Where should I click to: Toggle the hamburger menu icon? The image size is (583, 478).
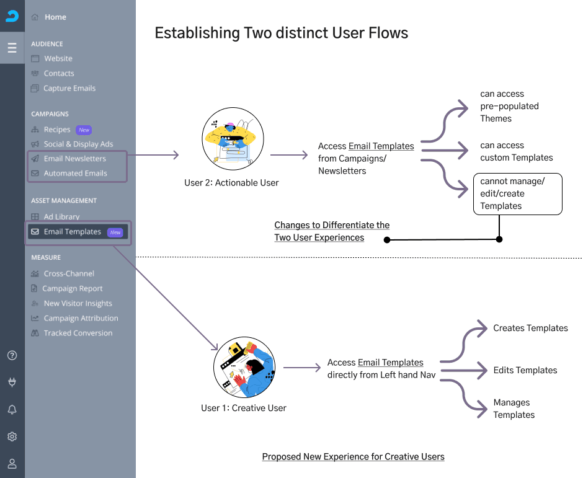point(12,48)
